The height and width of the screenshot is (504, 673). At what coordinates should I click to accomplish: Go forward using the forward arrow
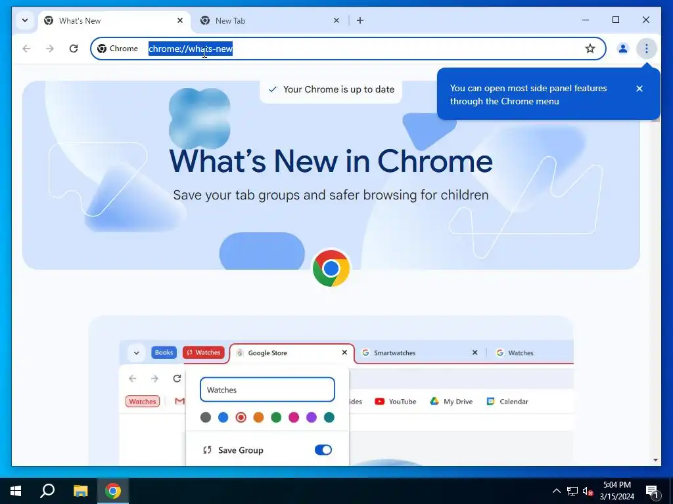pos(50,49)
